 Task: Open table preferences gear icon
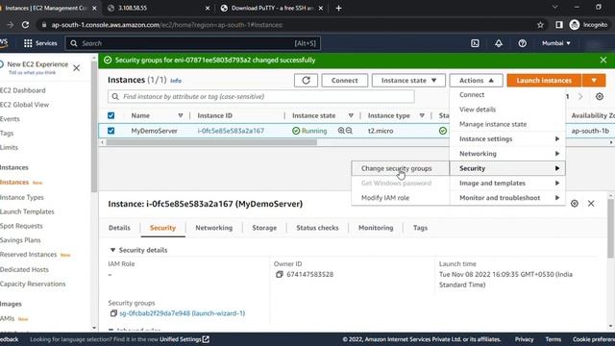(x=600, y=96)
